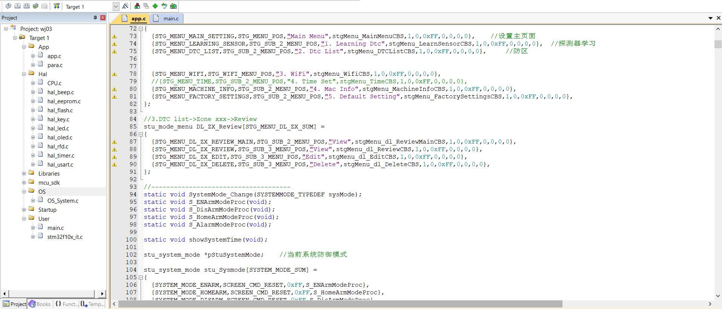Select stm32f10x_it.c in project tree
Screen dimensions: 722x309
click(65, 237)
